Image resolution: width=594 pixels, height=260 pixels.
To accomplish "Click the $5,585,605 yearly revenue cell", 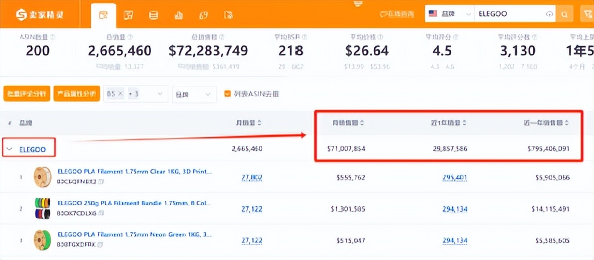I will pos(553,241).
